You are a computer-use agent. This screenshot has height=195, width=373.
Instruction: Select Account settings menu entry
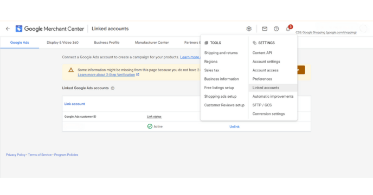pos(266,62)
